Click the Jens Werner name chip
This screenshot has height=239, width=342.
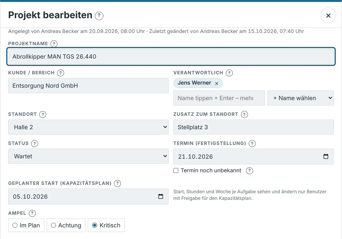click(x=198, y=83)
